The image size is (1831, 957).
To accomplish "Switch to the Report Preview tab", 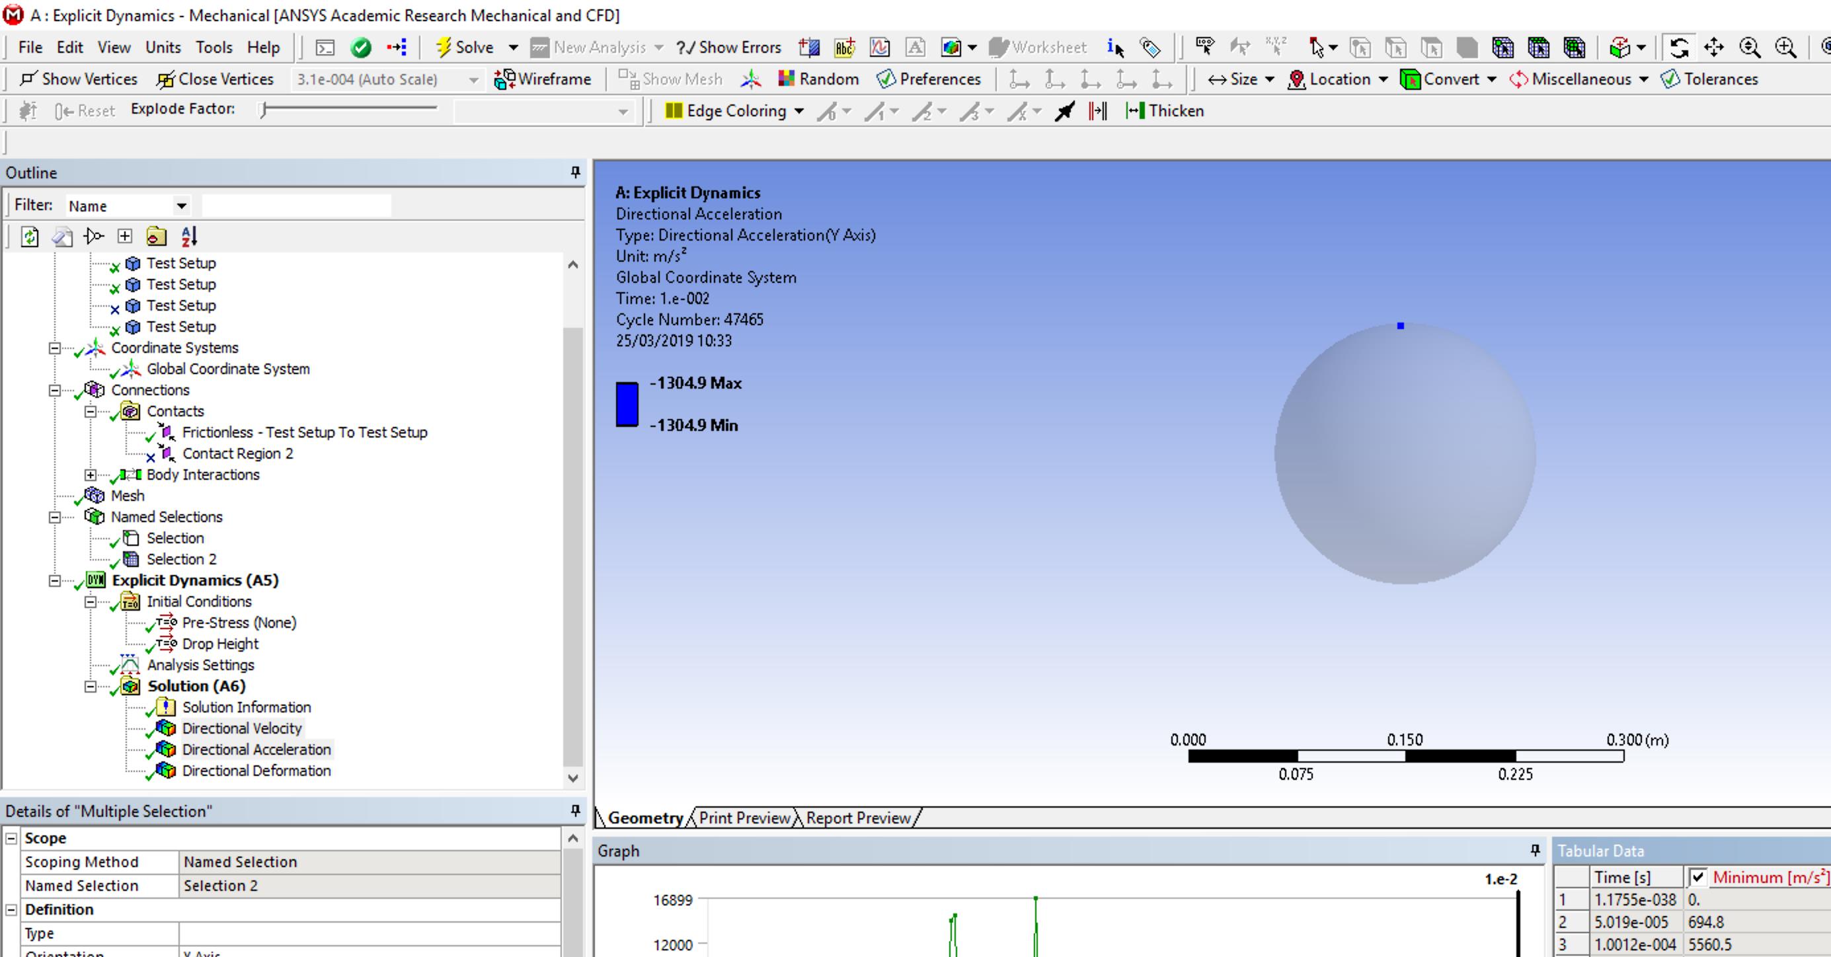I will point(857,818).
